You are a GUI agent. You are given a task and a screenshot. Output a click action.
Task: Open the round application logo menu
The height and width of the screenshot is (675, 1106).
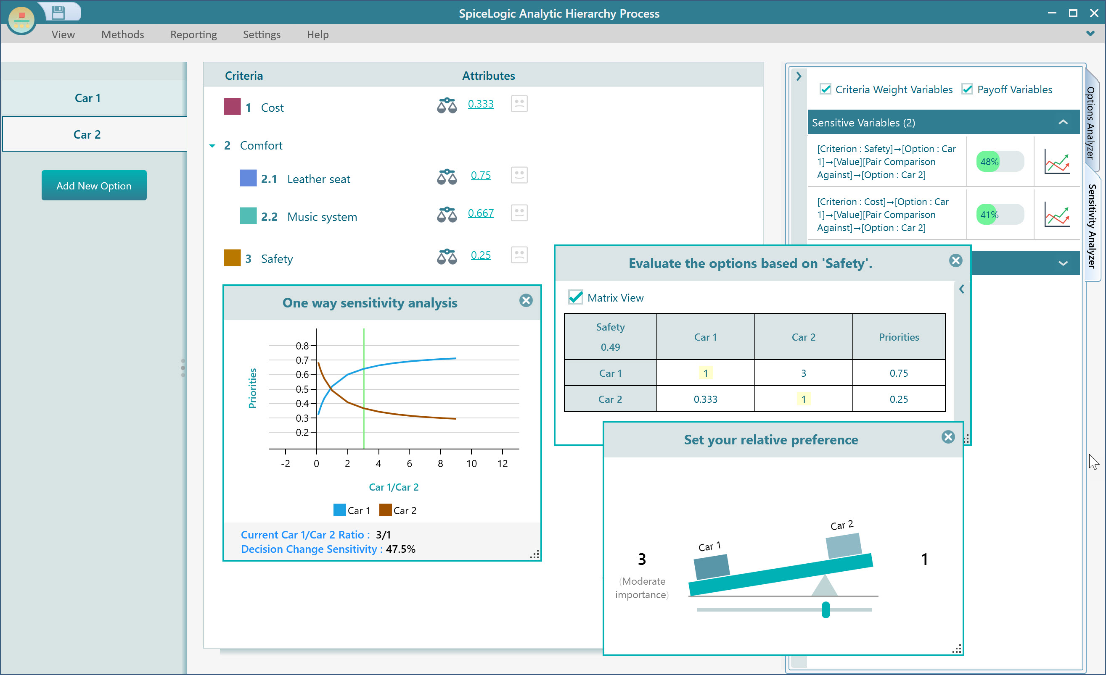21,21
